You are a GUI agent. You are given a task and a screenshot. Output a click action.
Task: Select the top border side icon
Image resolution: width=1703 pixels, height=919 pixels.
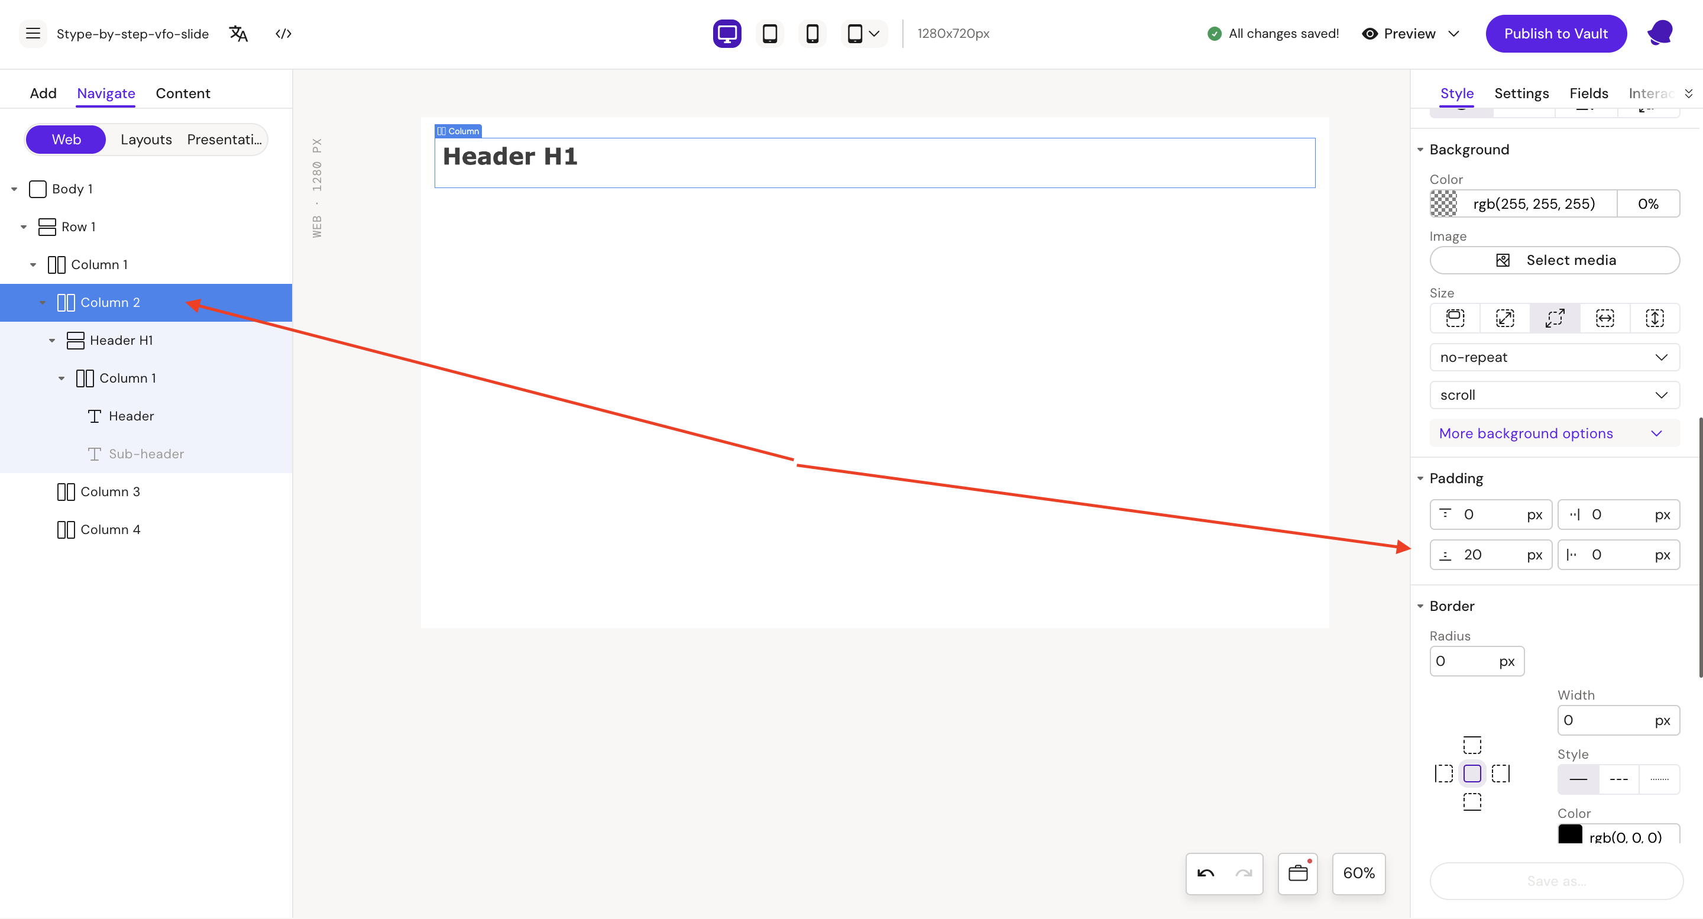(x=1472, y=745)
